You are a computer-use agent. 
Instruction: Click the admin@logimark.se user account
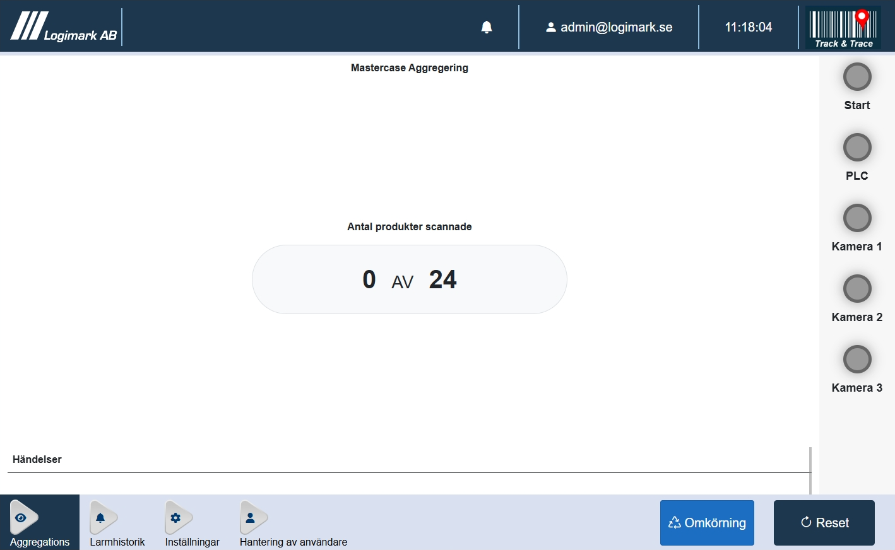pos(609,27)
